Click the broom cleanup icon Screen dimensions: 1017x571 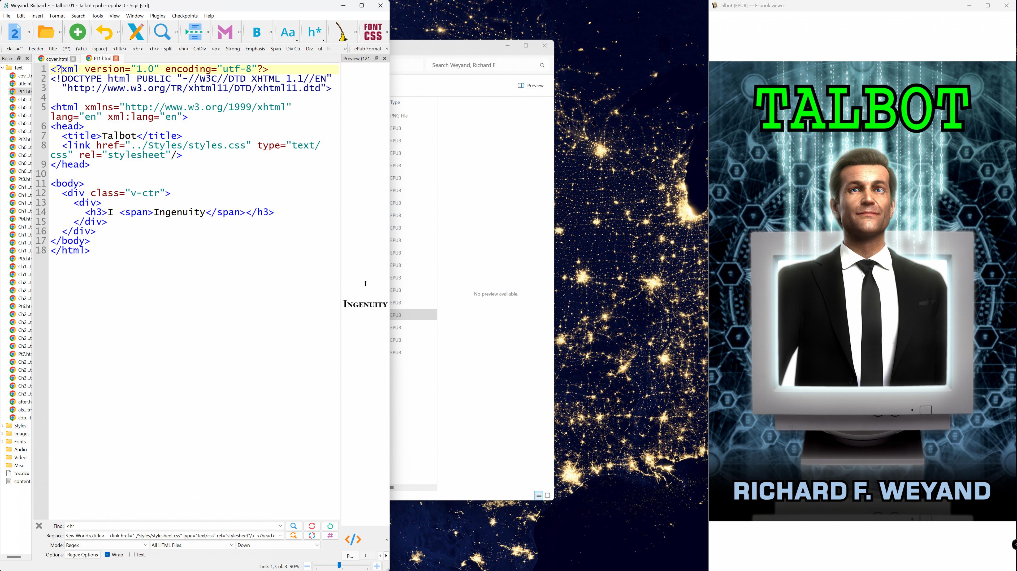coord(341,32)
